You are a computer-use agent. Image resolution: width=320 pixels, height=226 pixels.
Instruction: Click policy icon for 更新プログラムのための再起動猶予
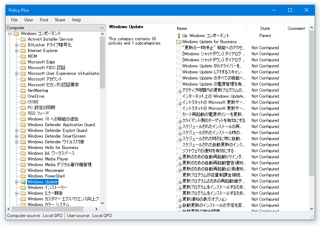point(179,181)
